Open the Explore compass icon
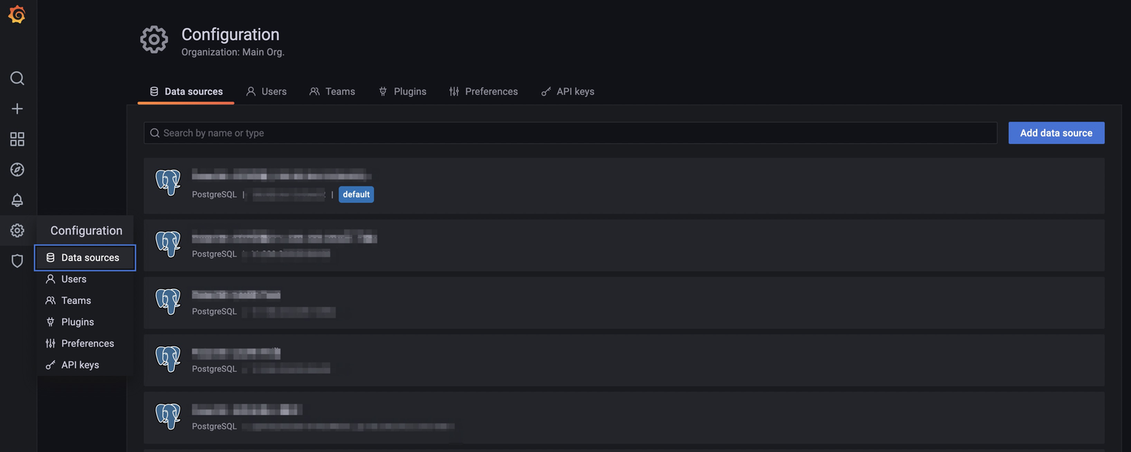 pos(17,170)
